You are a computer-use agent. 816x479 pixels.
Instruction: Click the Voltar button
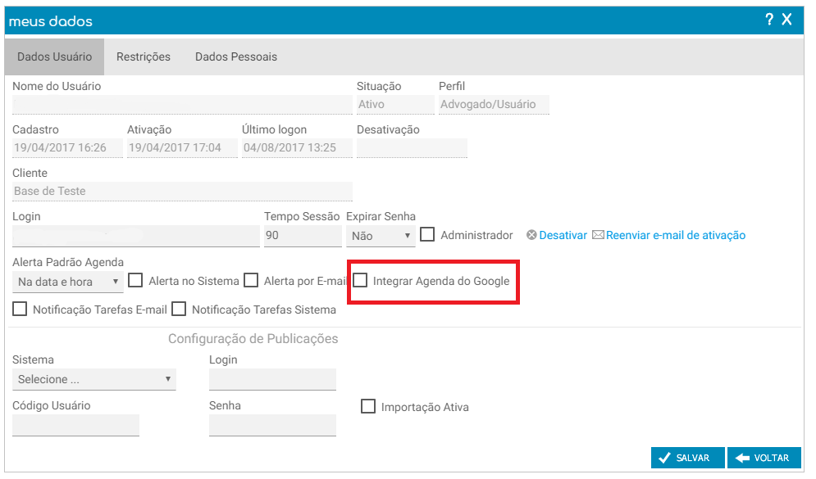point(764,458)
